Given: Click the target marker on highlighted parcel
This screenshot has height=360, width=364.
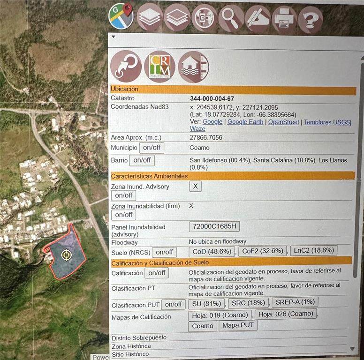Looking at the screenshot, I should tap(66, 255).
